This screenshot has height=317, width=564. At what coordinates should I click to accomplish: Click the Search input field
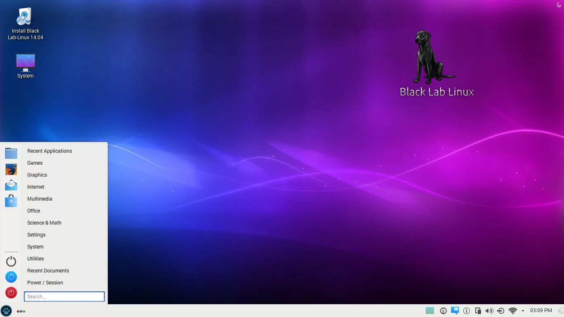point(64,296)
